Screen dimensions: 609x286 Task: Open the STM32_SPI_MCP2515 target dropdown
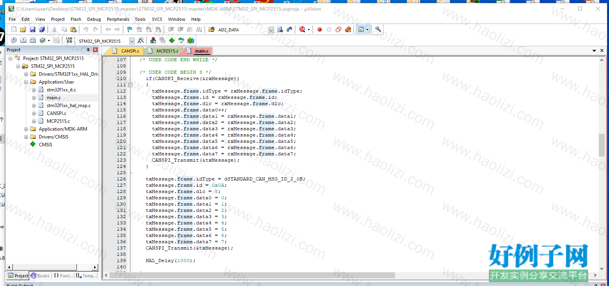[x=132, y=41]
